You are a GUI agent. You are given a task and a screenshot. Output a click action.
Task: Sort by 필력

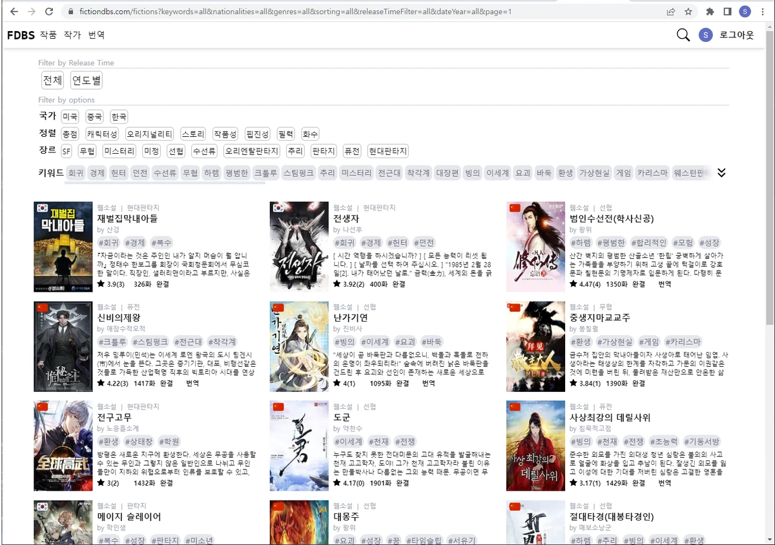click(286, 134)
